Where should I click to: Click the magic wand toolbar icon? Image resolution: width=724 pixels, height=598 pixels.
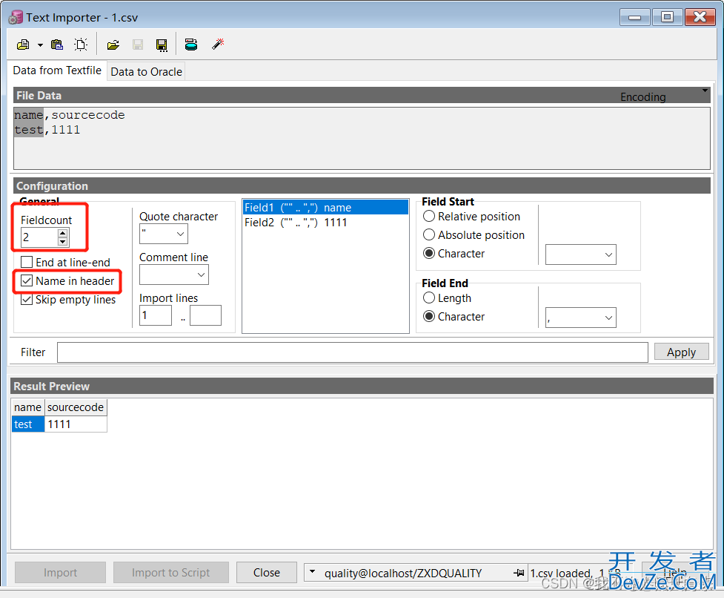click(x=217, y=45)
